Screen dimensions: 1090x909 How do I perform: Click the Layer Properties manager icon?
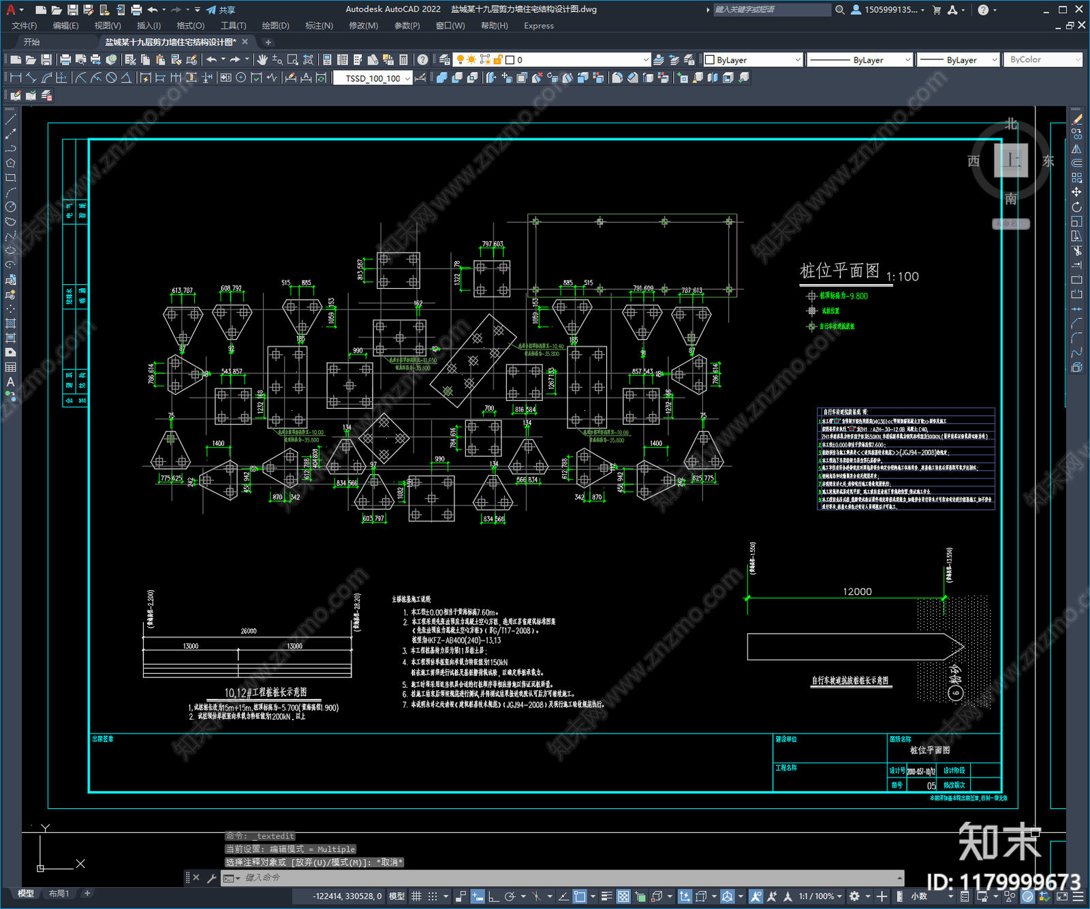pyautogui.click(x=445, y=60)
